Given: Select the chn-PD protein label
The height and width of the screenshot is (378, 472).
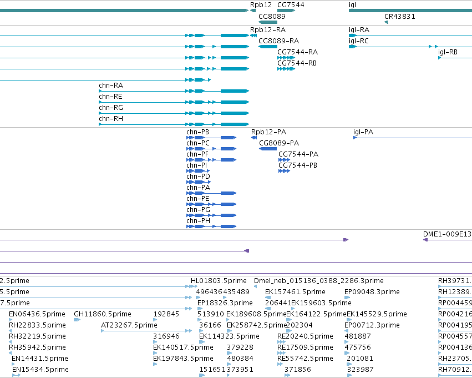Looking at the screenshot, I should coord(198,177).
